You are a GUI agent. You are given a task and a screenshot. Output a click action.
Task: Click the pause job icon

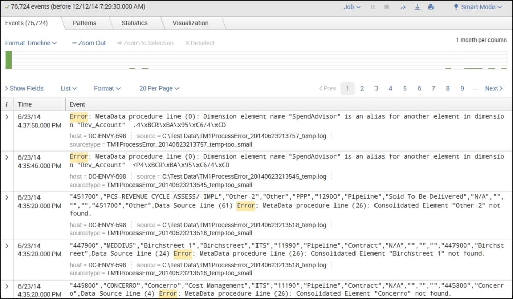(372, 7)
